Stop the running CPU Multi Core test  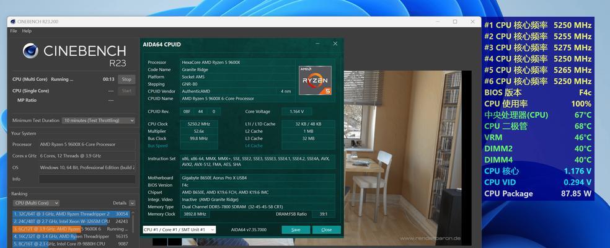tap(126, 79)
